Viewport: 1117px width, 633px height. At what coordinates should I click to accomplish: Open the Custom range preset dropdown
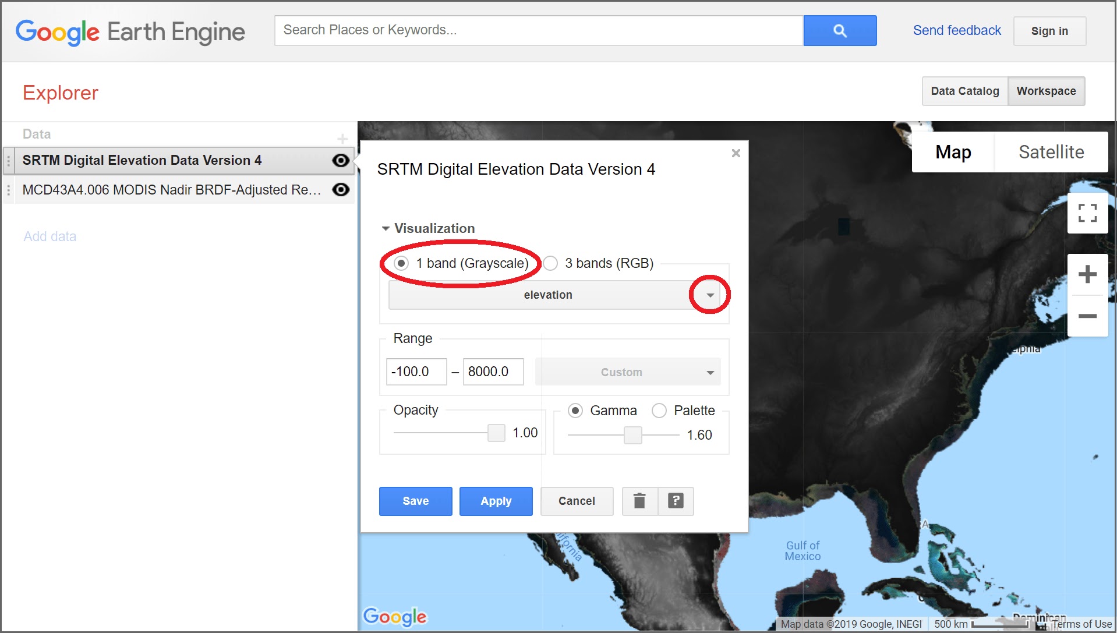pos(628,372)
